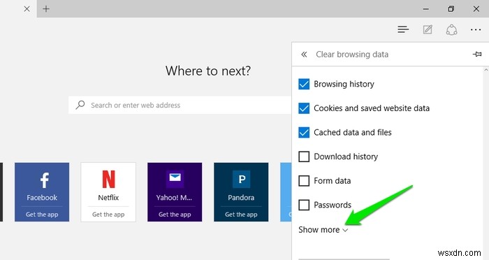Open the More actions ellipsis menu
Image resolution: width=489 pixels, height=260 pixels.
tap(475, 30)
